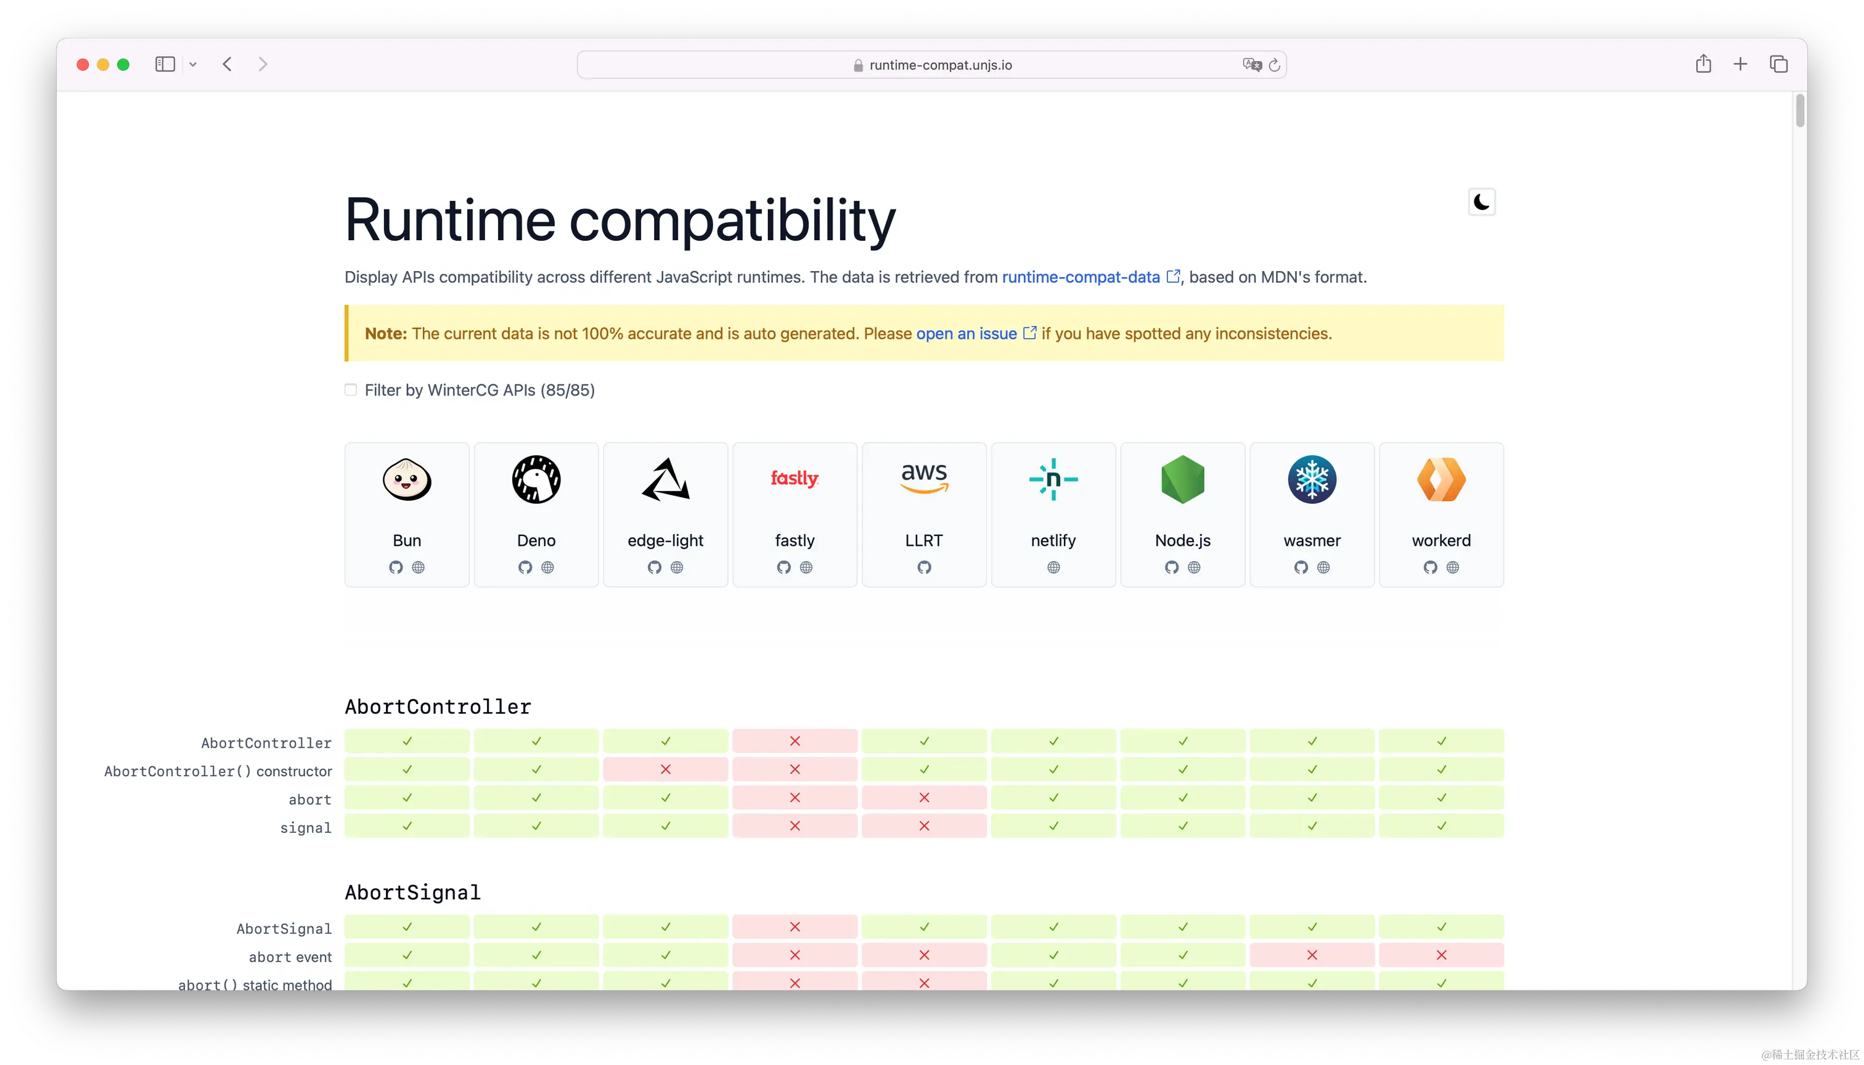Open the runtime-compat-data link

1081,277
